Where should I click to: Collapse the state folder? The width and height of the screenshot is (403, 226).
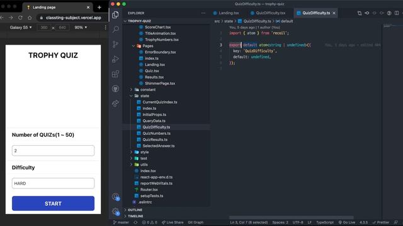(144, 96)
